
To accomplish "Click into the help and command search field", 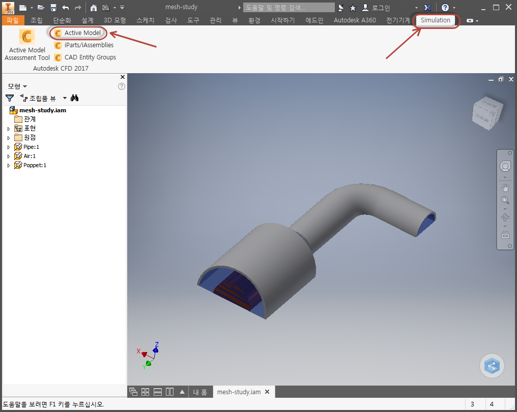I will pos(289,8).
